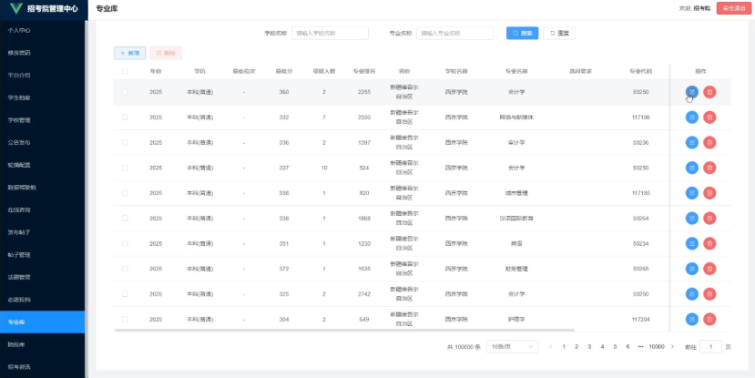Delete the 护理学 row

(709, 320)
